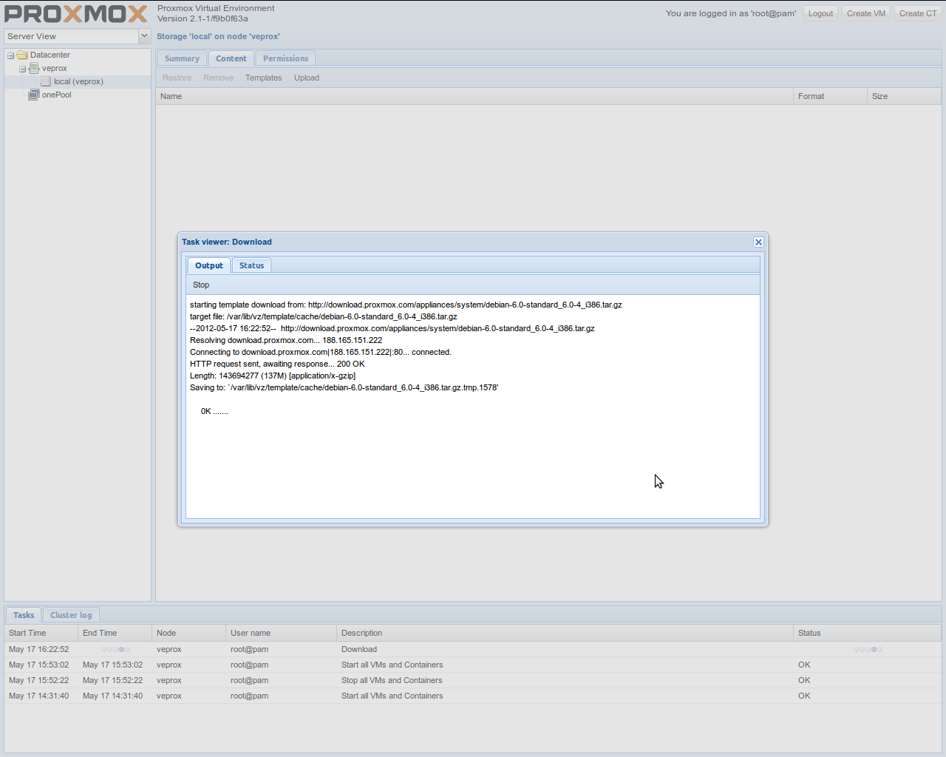Click the Upload toolbar action
The height and width of the screenshot is (757, 946).
306,78
